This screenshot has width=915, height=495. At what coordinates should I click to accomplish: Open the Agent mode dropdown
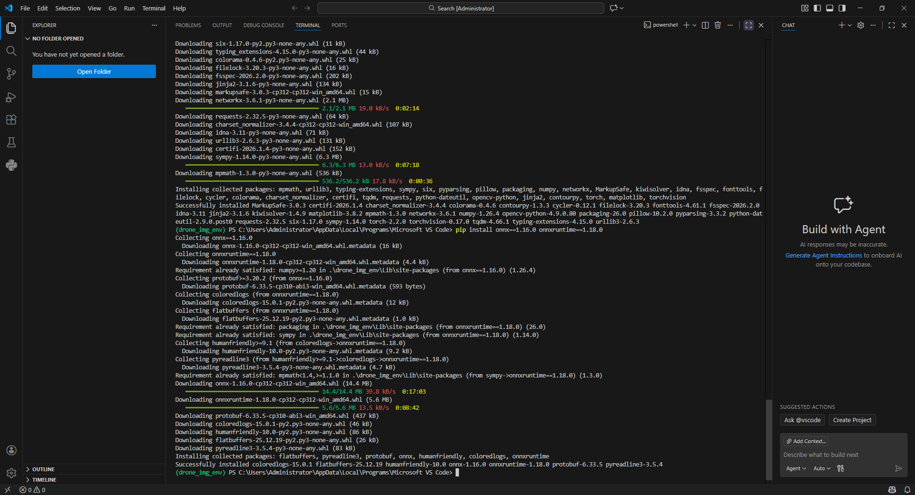coord(796,468)
